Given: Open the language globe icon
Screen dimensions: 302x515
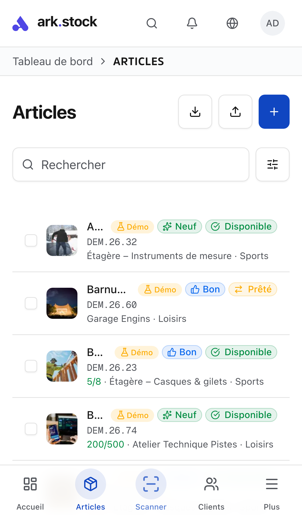Looking at the screenshot, I should (232, 23).
